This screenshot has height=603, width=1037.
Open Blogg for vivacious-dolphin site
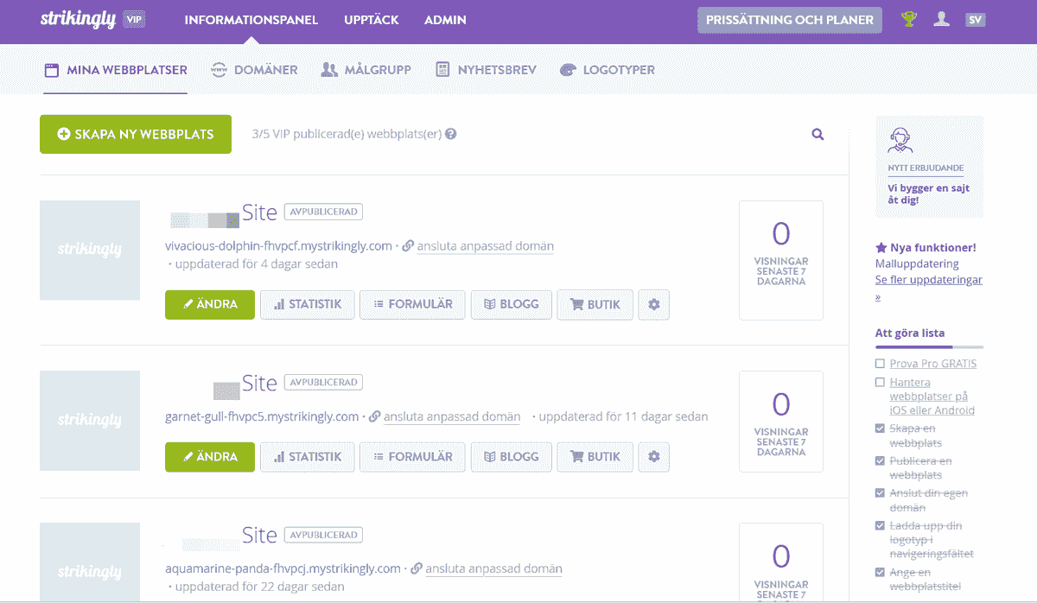(x=511, y=304)
